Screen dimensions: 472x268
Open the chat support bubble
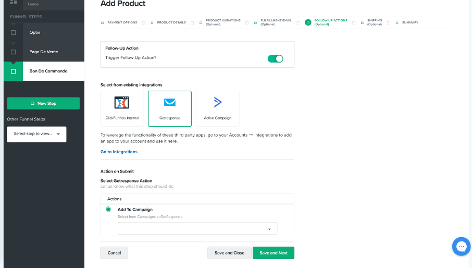461,246
